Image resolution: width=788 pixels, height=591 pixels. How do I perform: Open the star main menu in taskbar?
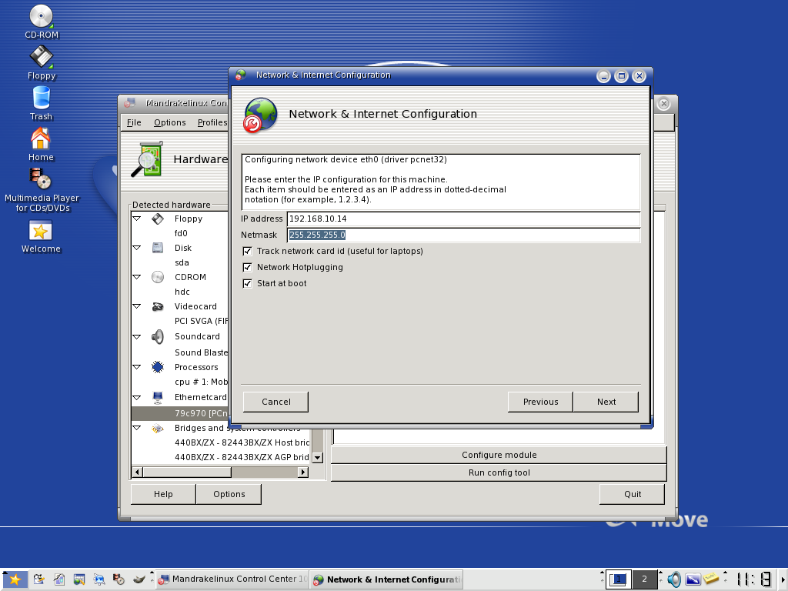point(15,579)
